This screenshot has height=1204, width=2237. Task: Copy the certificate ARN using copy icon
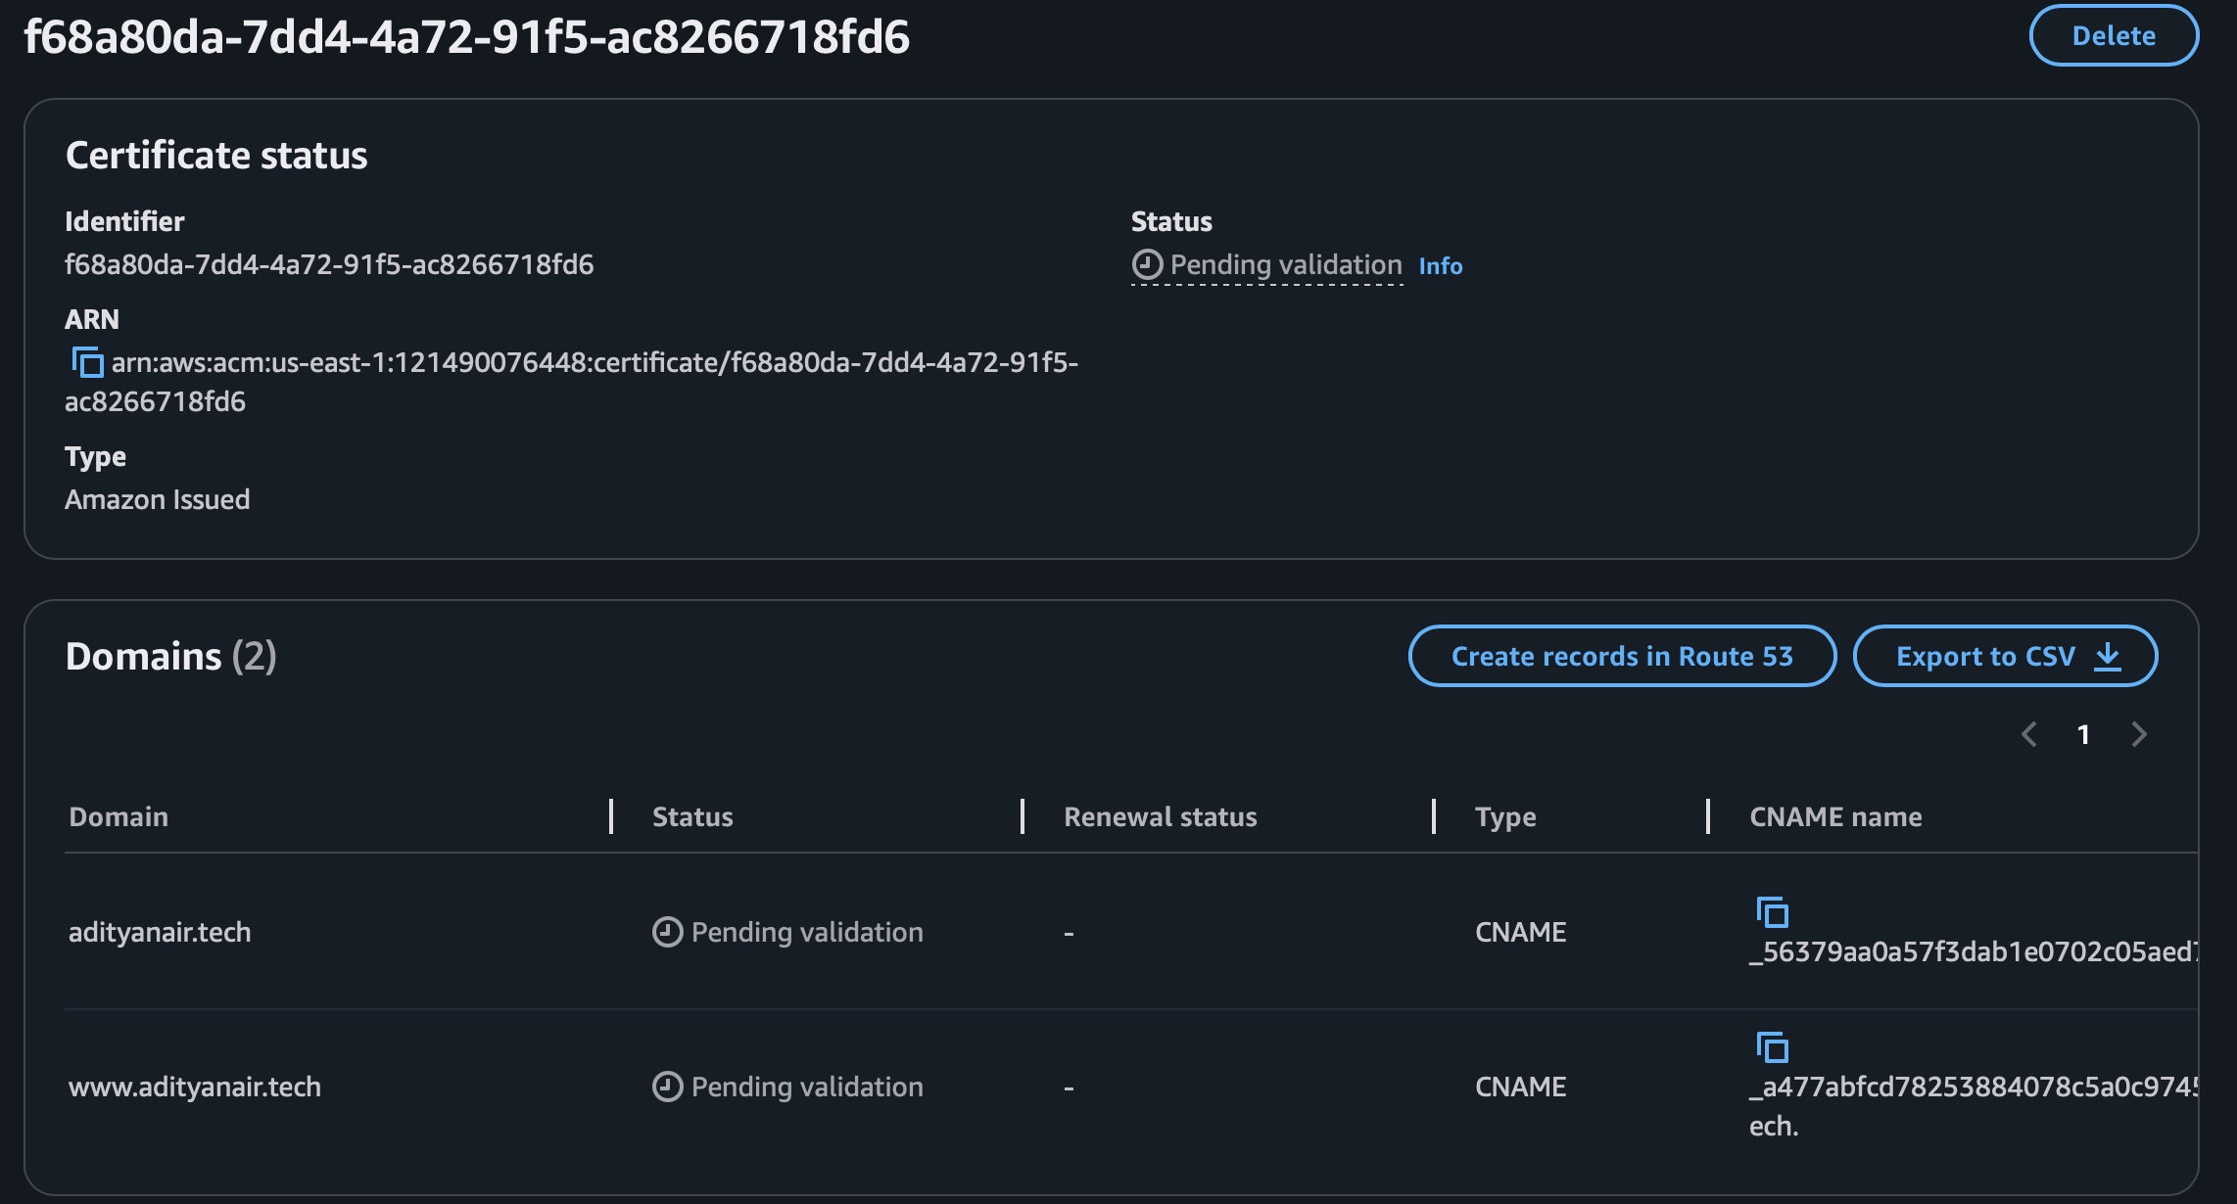87,363
